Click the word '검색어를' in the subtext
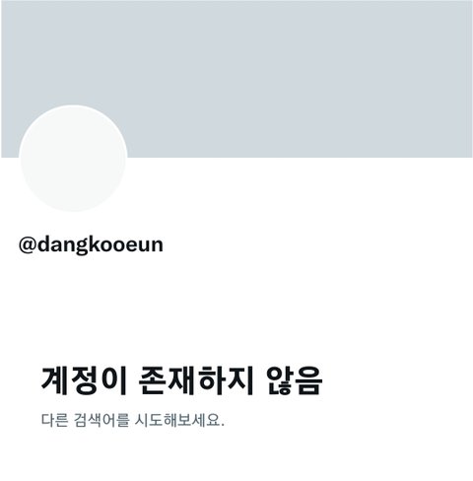Viewport: 473px width, 481px height. (x=101, y=420)
